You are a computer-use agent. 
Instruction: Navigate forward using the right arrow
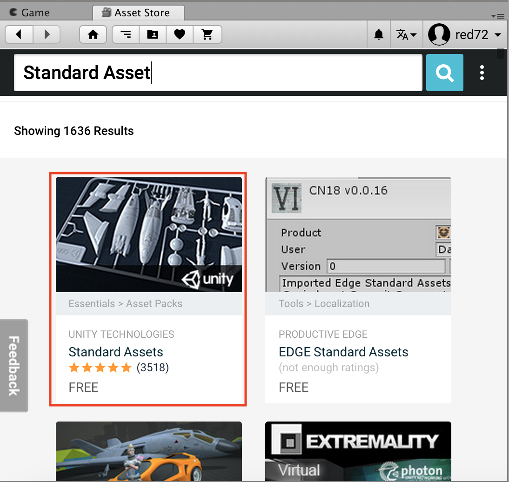coord(47,34)
